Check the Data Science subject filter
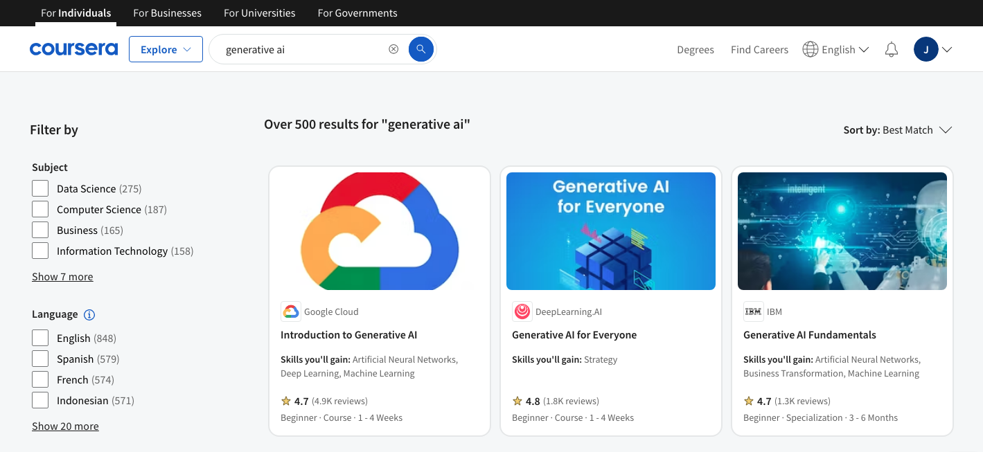Screen dimensions: 983x452 40,188
